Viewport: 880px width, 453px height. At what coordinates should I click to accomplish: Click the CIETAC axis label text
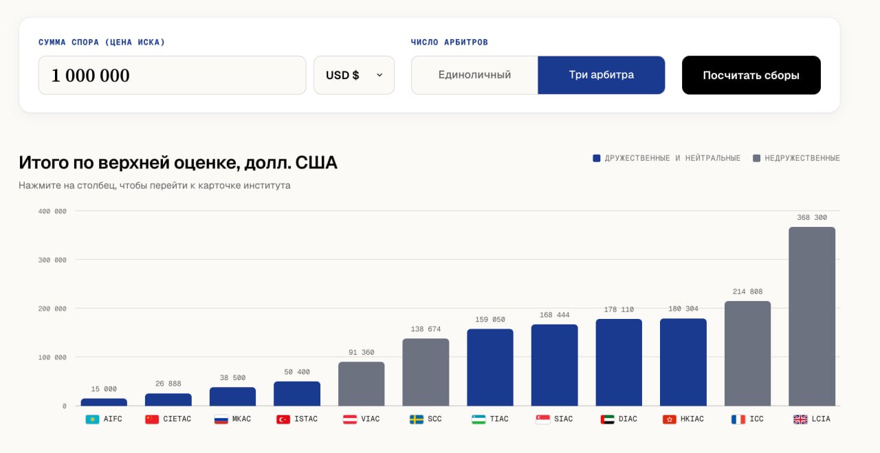point(177,419)
